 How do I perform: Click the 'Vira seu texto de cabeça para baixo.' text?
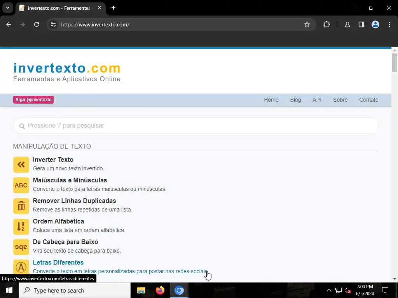(x=77, y=251)
